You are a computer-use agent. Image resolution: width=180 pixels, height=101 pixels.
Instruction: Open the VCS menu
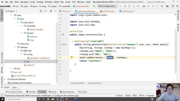click(74, 2)
